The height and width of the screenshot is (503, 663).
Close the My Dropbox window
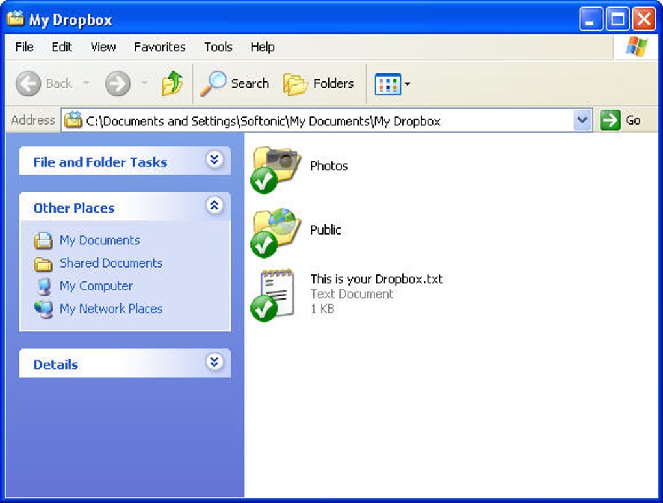643,19
